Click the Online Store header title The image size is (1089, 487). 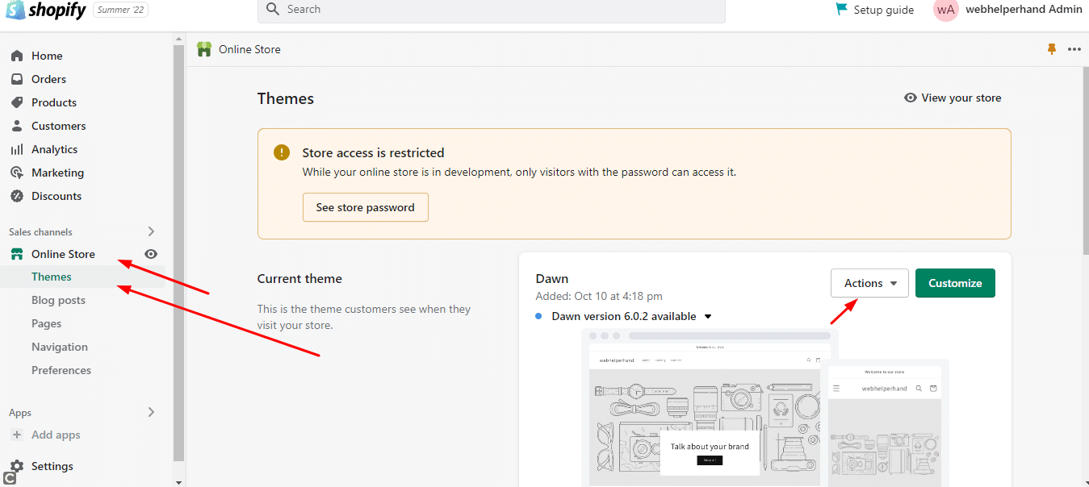tap(249, 49)
